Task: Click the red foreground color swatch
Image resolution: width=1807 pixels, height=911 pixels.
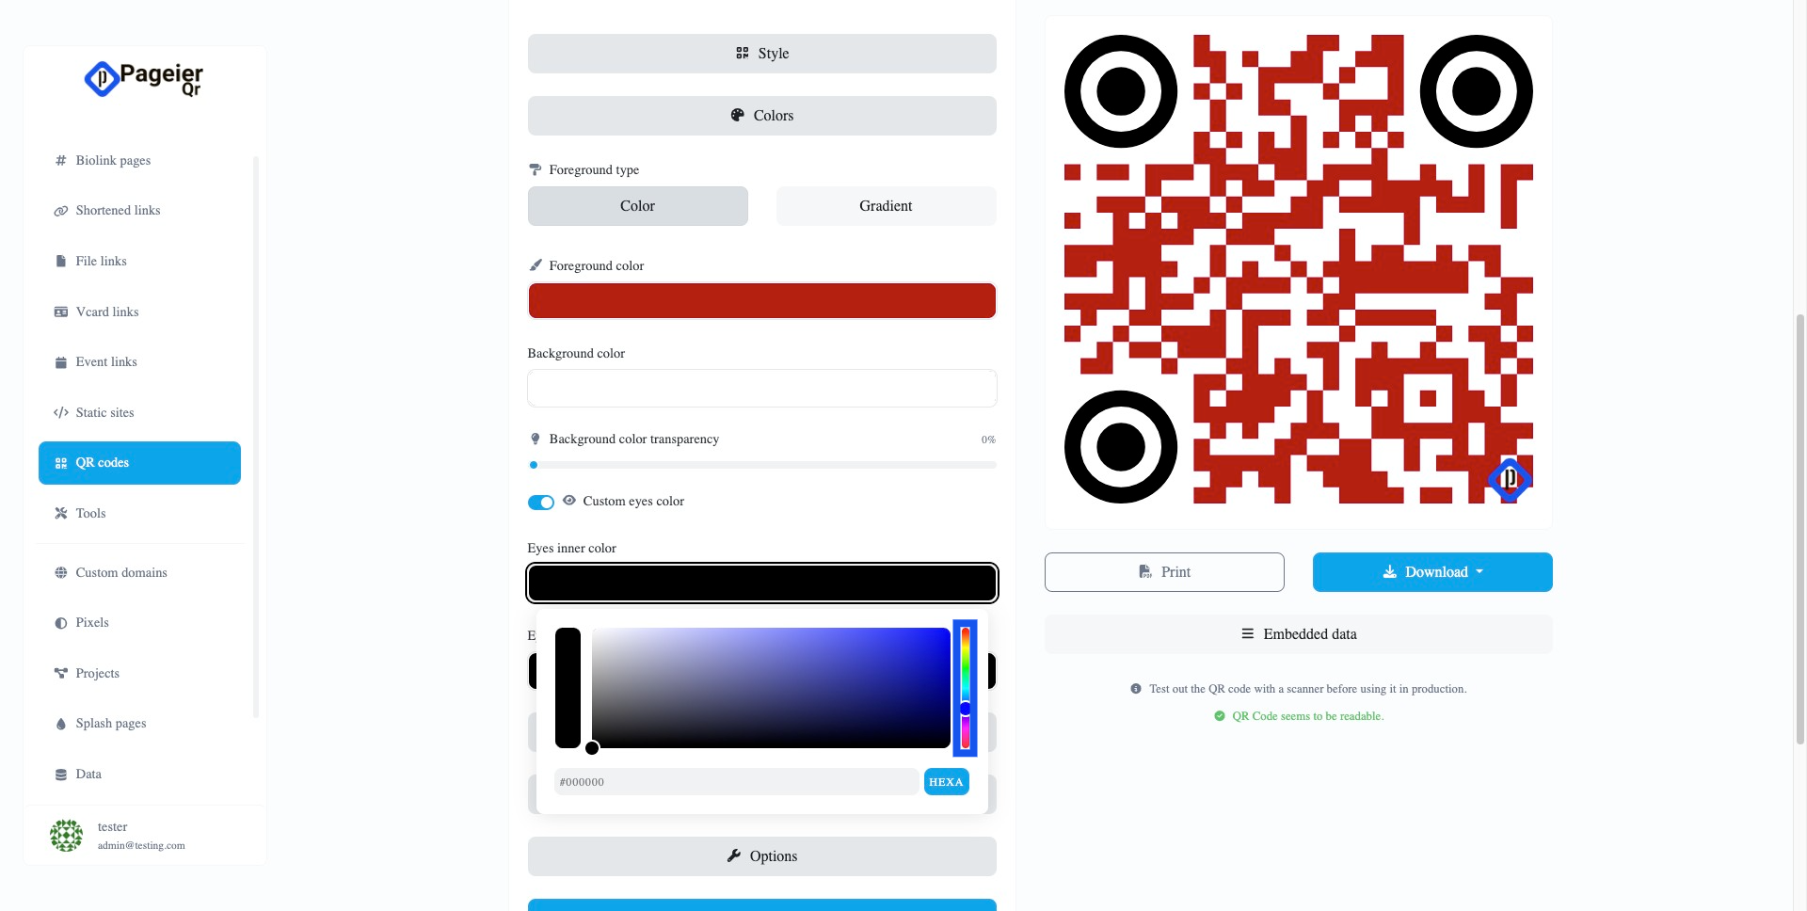Action: (x=762, y=301)
